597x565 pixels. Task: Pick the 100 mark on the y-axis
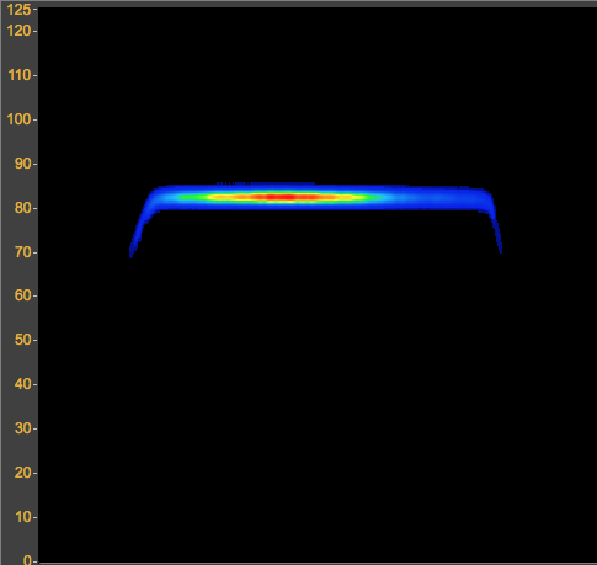tap(18, 119)
